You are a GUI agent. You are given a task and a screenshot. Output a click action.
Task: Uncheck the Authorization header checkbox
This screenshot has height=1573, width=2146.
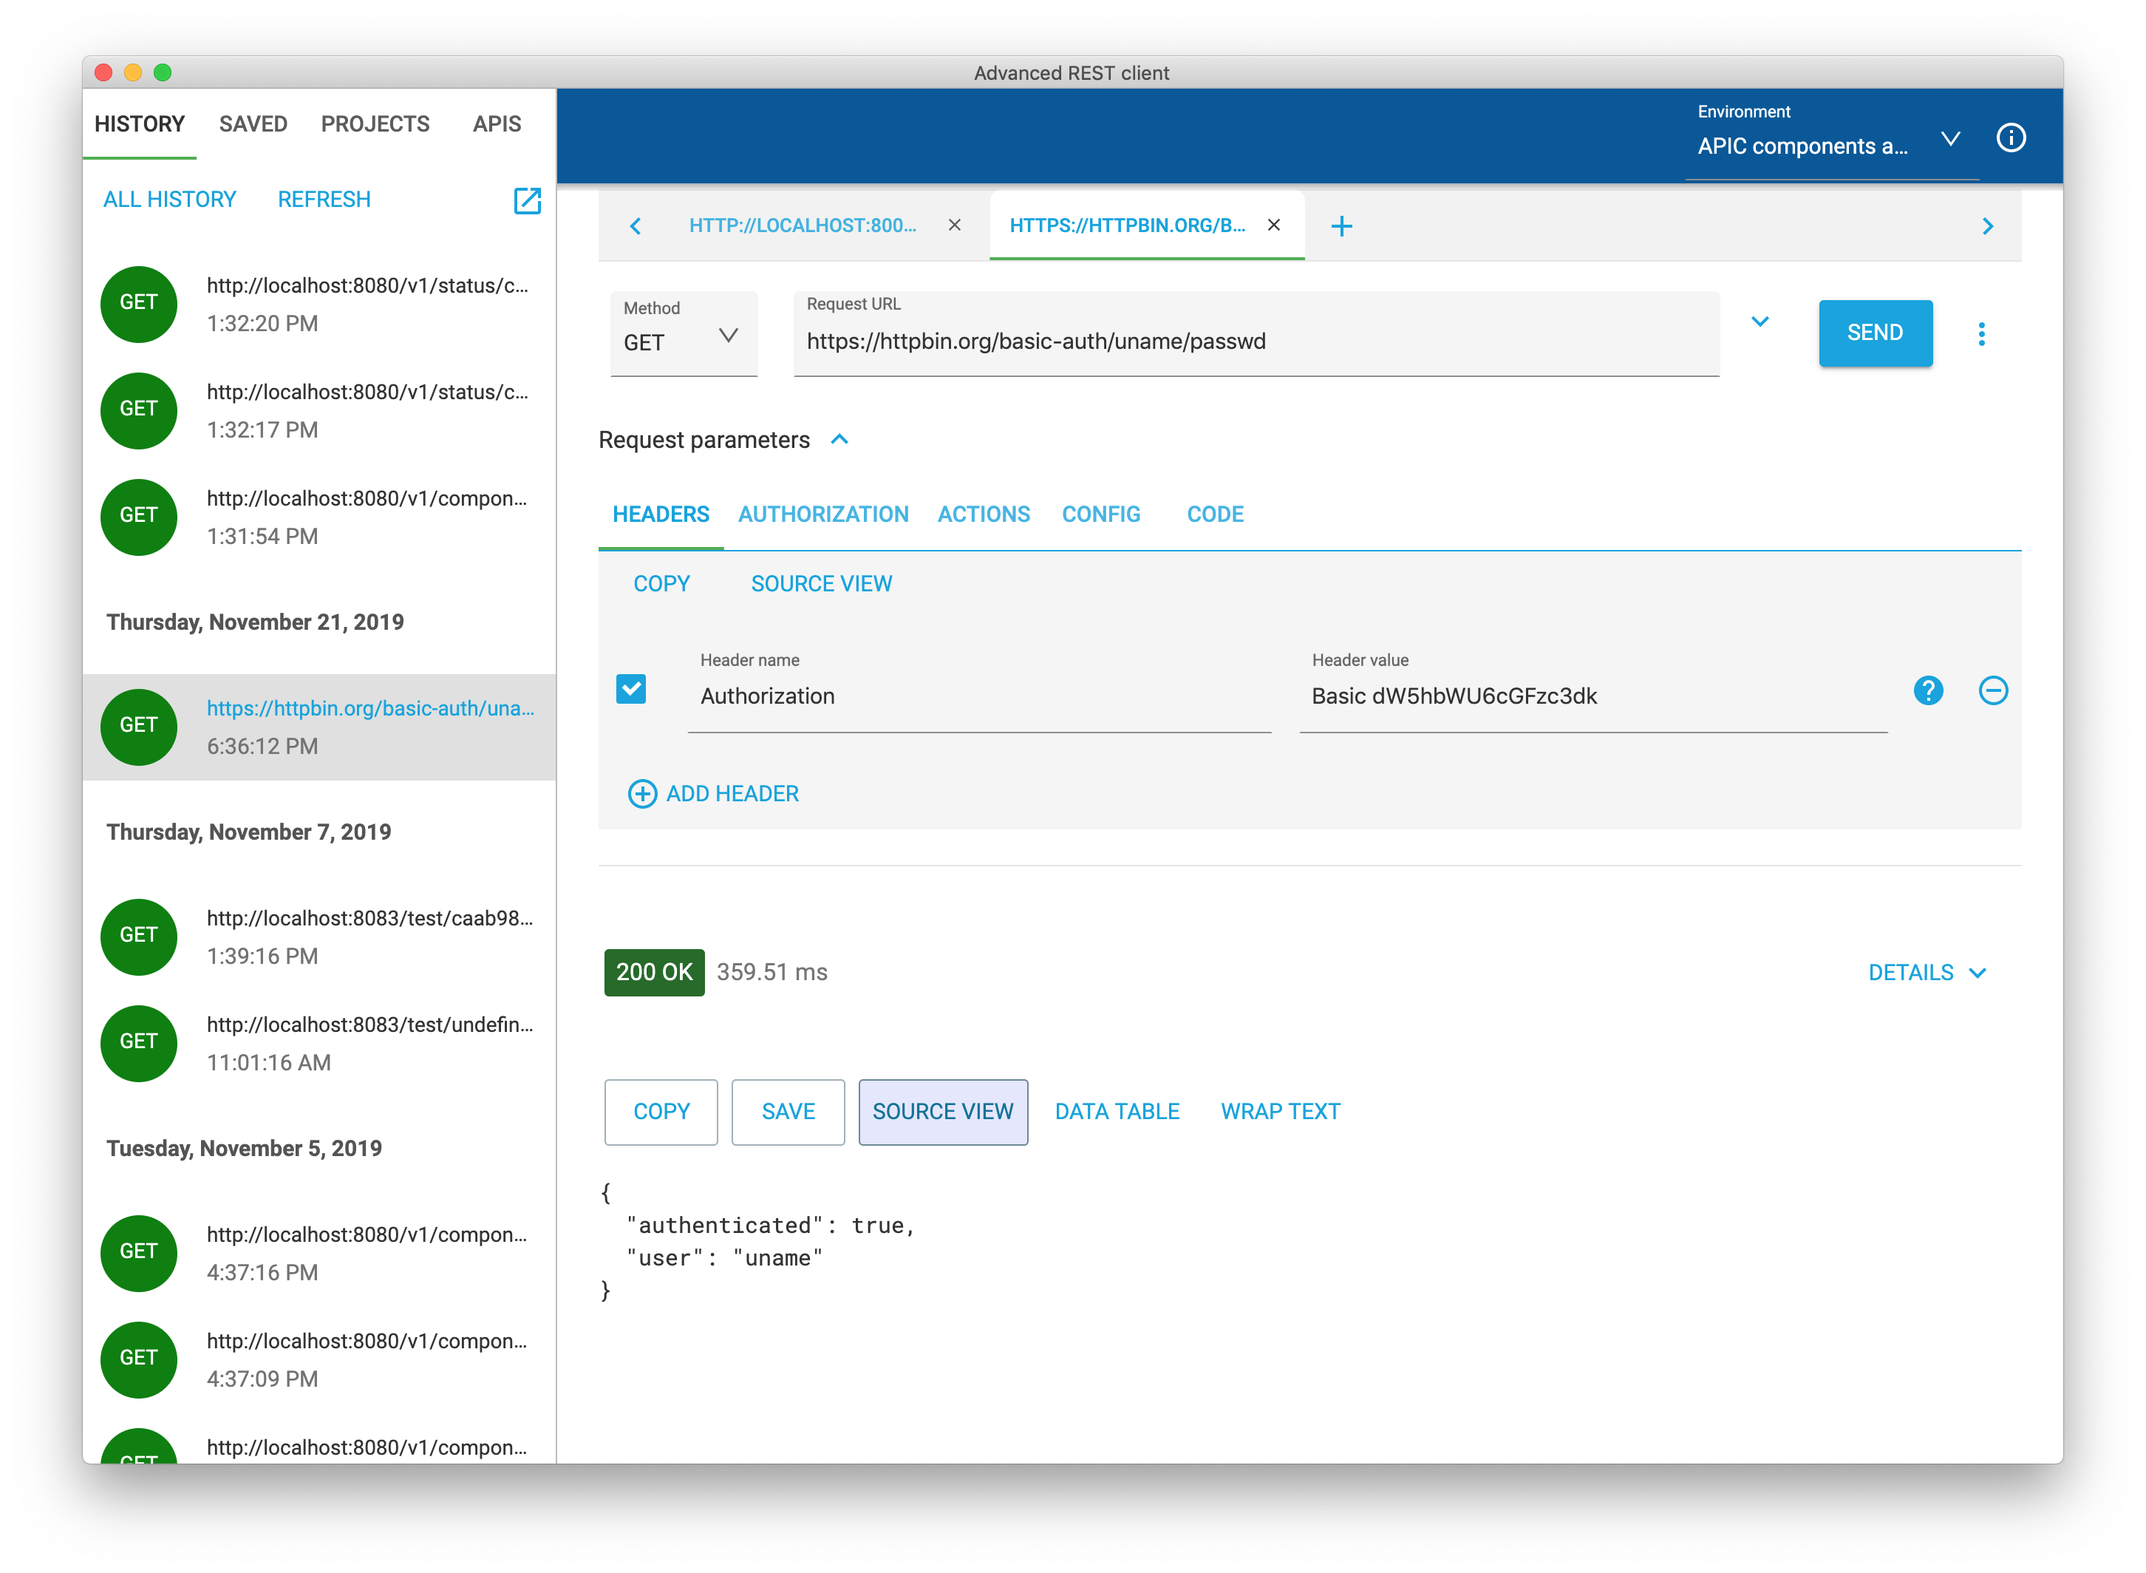(631, 690)
